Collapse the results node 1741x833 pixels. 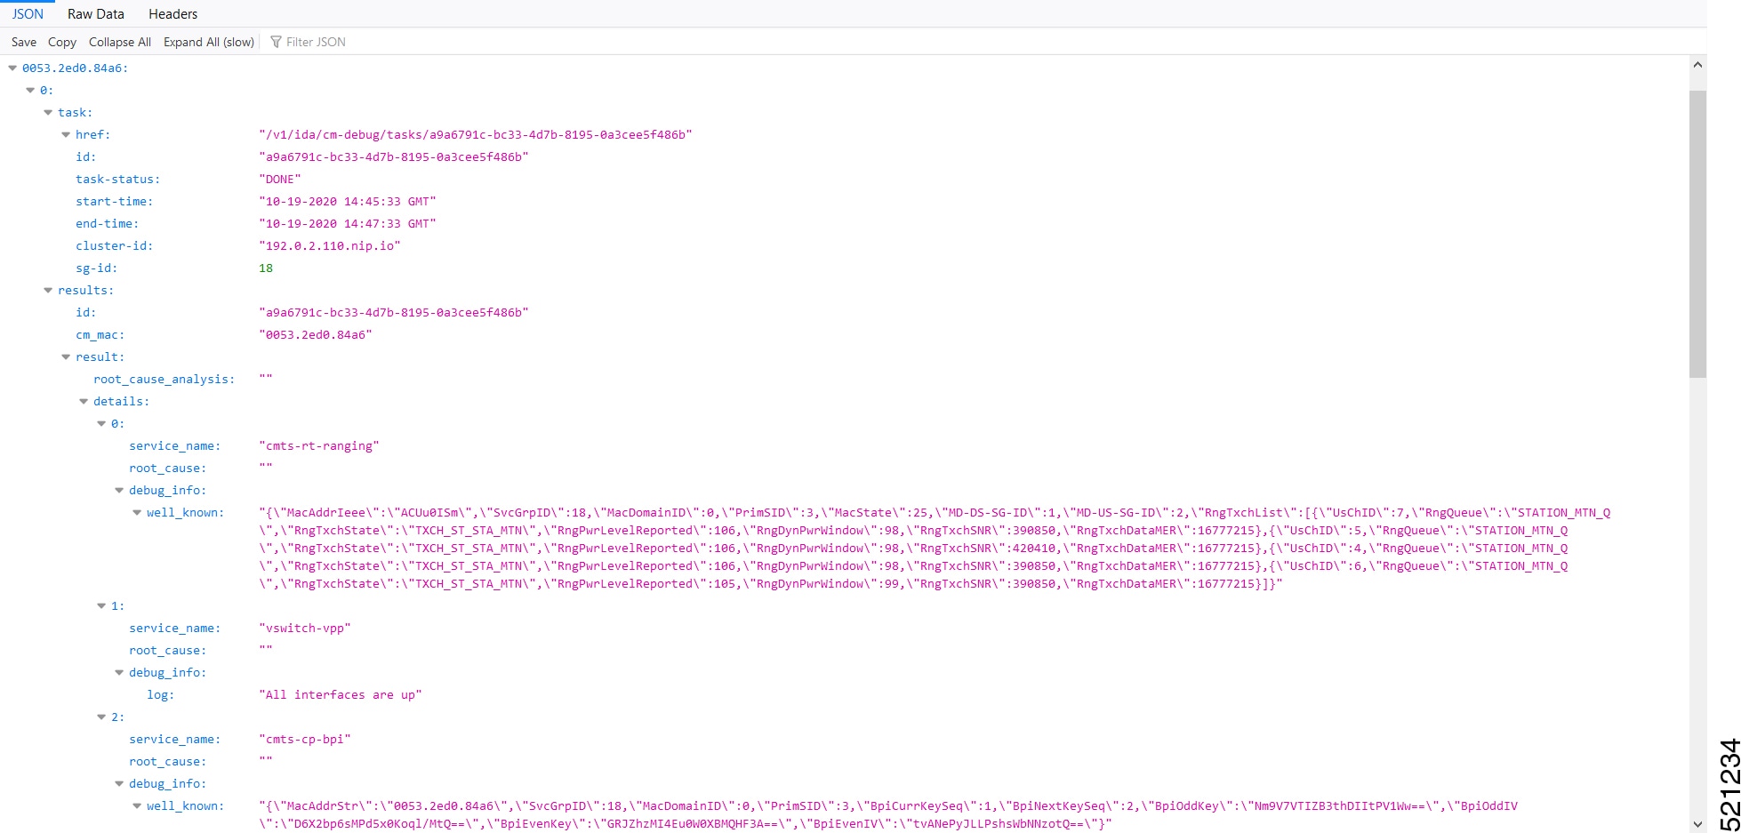48,290
